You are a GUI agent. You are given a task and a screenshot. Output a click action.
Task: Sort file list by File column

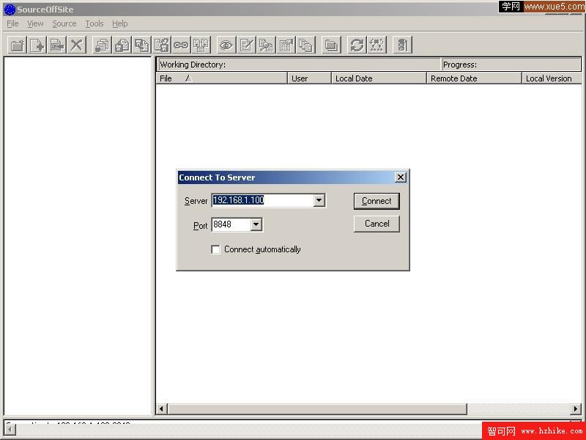pyautogui.click(x=222, y=78)
